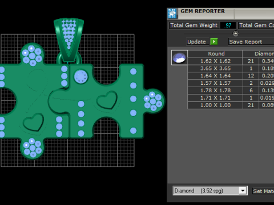Click the gem cluster on bottom-left puzzle tab
The height and width of the screenshot is (205, 274).
pos(33,148)
